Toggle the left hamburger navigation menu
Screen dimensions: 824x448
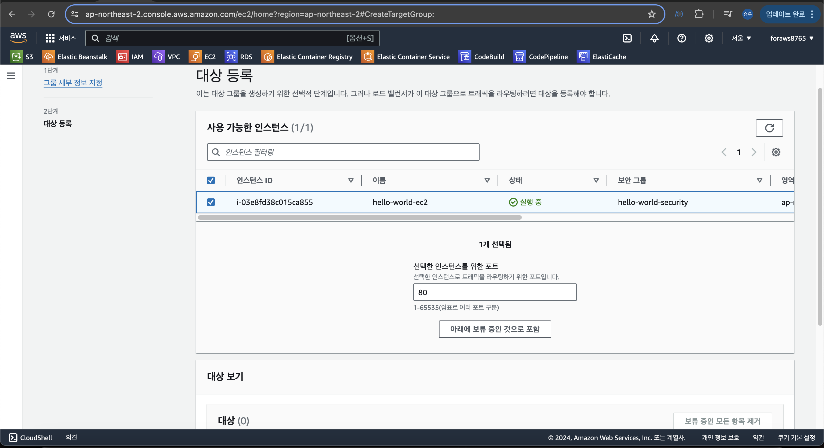click(11, 76)
